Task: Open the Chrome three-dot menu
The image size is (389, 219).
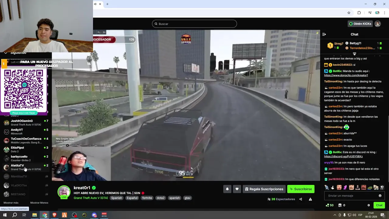Action: 385,13
